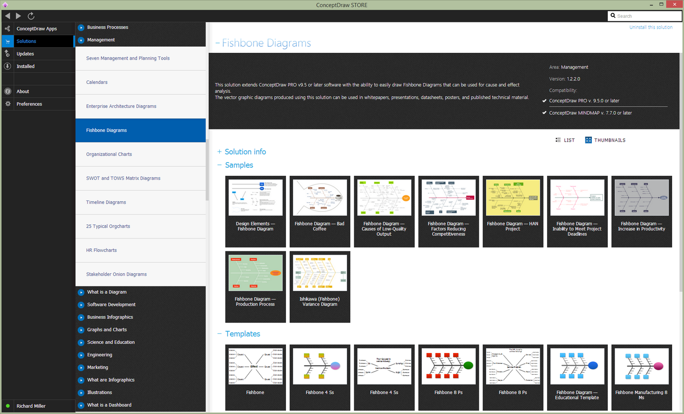Go forward using the forward arrow
Image resolution: width=684 pixels, height=414 pixels.
[x=18, y=16]
